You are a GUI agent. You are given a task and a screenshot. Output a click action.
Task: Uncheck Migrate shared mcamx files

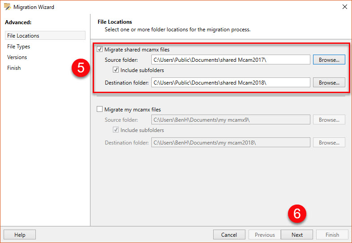tap(100, 49)
